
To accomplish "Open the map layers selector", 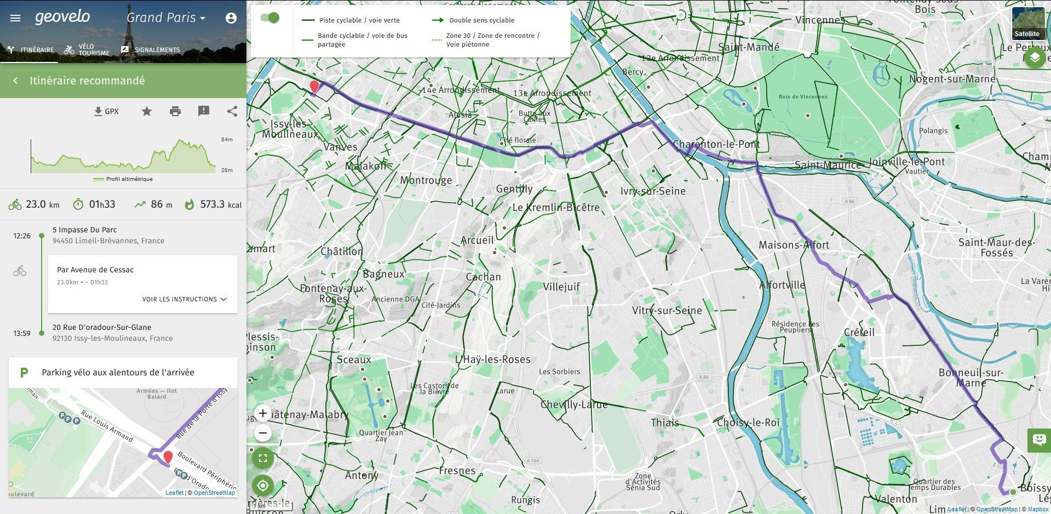I will pyautogui.click(x=1035, y=58).
